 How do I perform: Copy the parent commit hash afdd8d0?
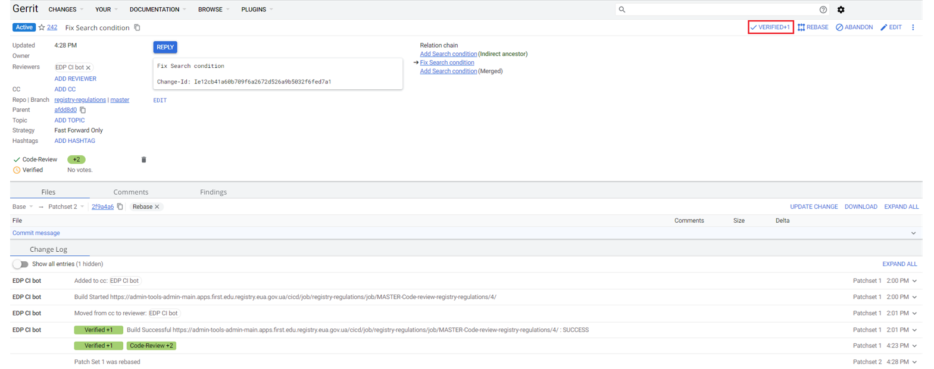click(x=83, y=110)
